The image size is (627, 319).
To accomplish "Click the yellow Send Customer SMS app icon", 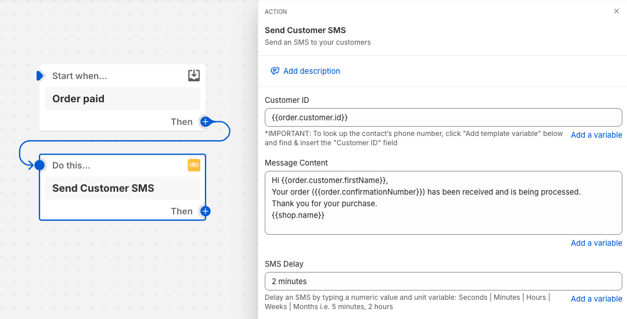I will pyautogui.click(x=194, y=165).
